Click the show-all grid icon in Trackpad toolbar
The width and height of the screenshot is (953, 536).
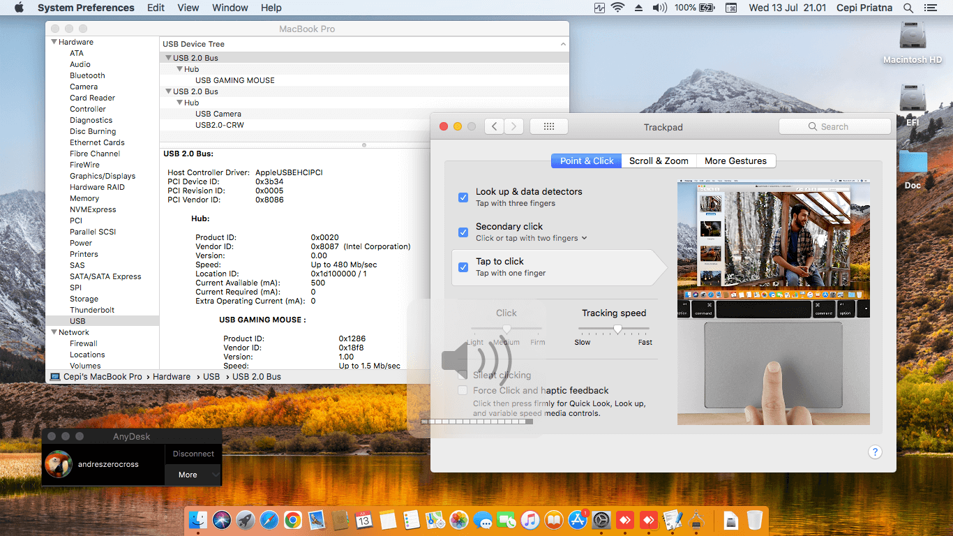[x=548, y=126]
